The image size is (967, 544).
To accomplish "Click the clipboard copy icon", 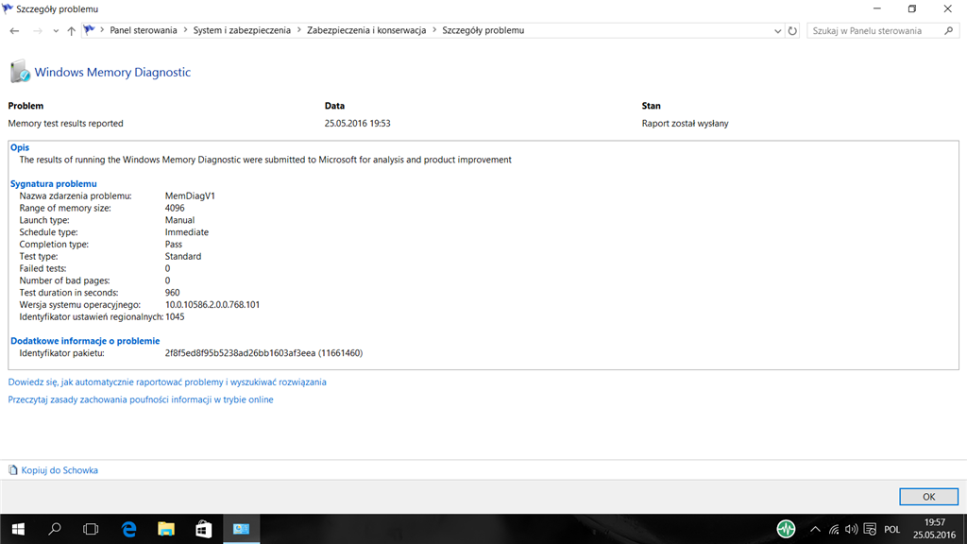I will 13,470.
